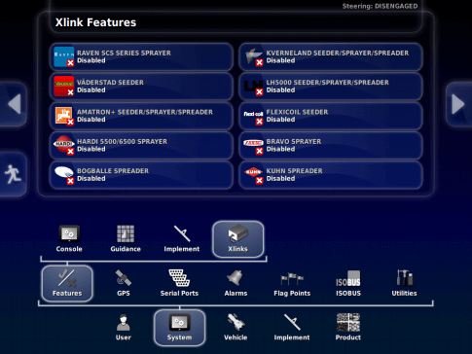Open Flag Points settings
This screenshot has height=354, width=472.
tap(292, 283)
